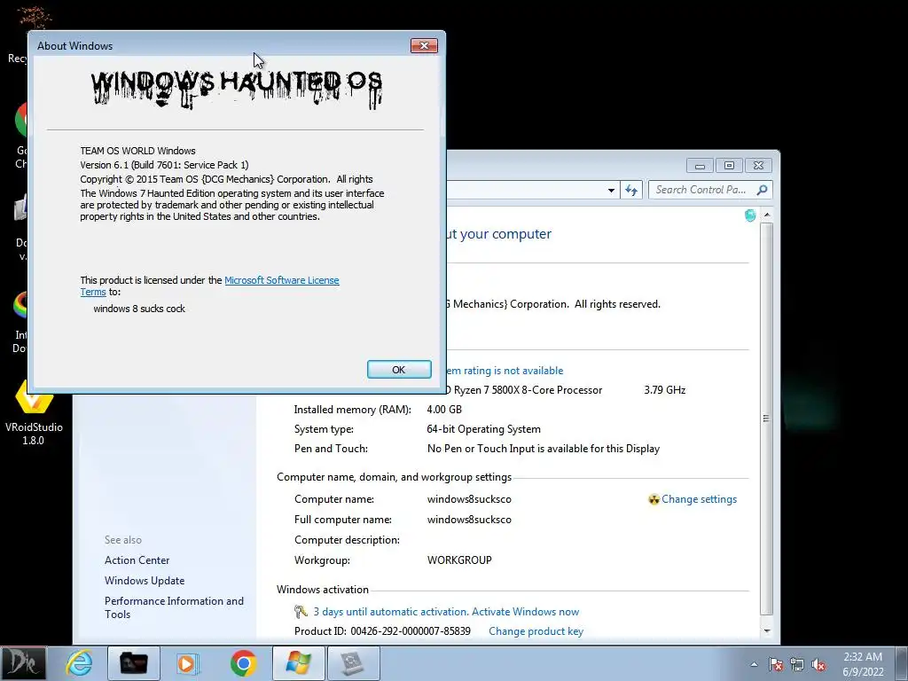Open the system rating is not available link
This screenshot has height=681, width=908.
tap(505, 371)
